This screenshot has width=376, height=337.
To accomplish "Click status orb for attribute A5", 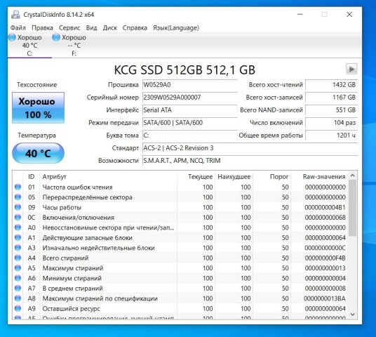I will click(x=18, y=268).
